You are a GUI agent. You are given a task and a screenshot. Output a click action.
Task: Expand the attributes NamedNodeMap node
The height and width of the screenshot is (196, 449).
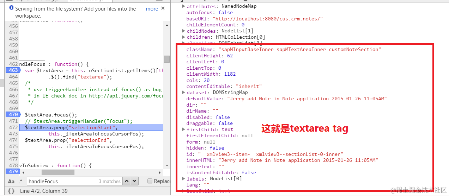pos(183,6)
